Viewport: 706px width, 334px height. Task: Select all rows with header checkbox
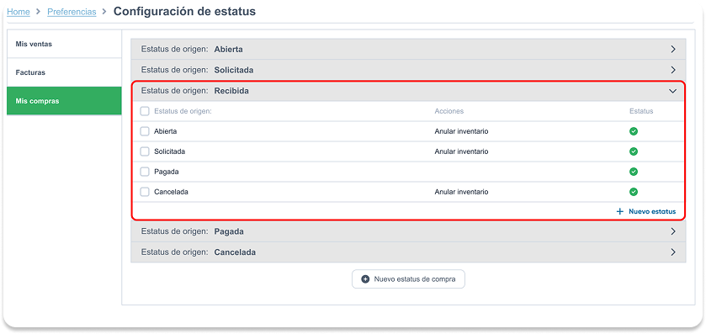pos(145,111)
